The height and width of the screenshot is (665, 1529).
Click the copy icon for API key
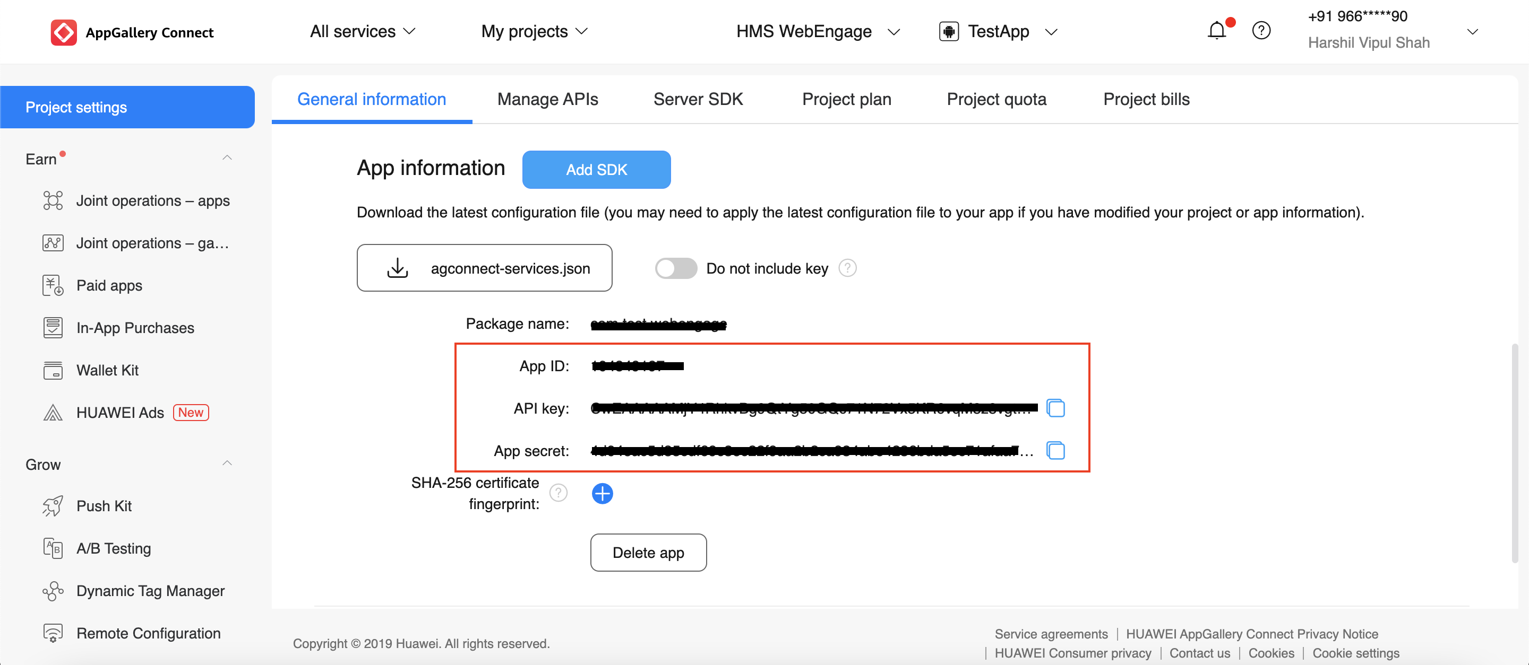click(1057, 408)
